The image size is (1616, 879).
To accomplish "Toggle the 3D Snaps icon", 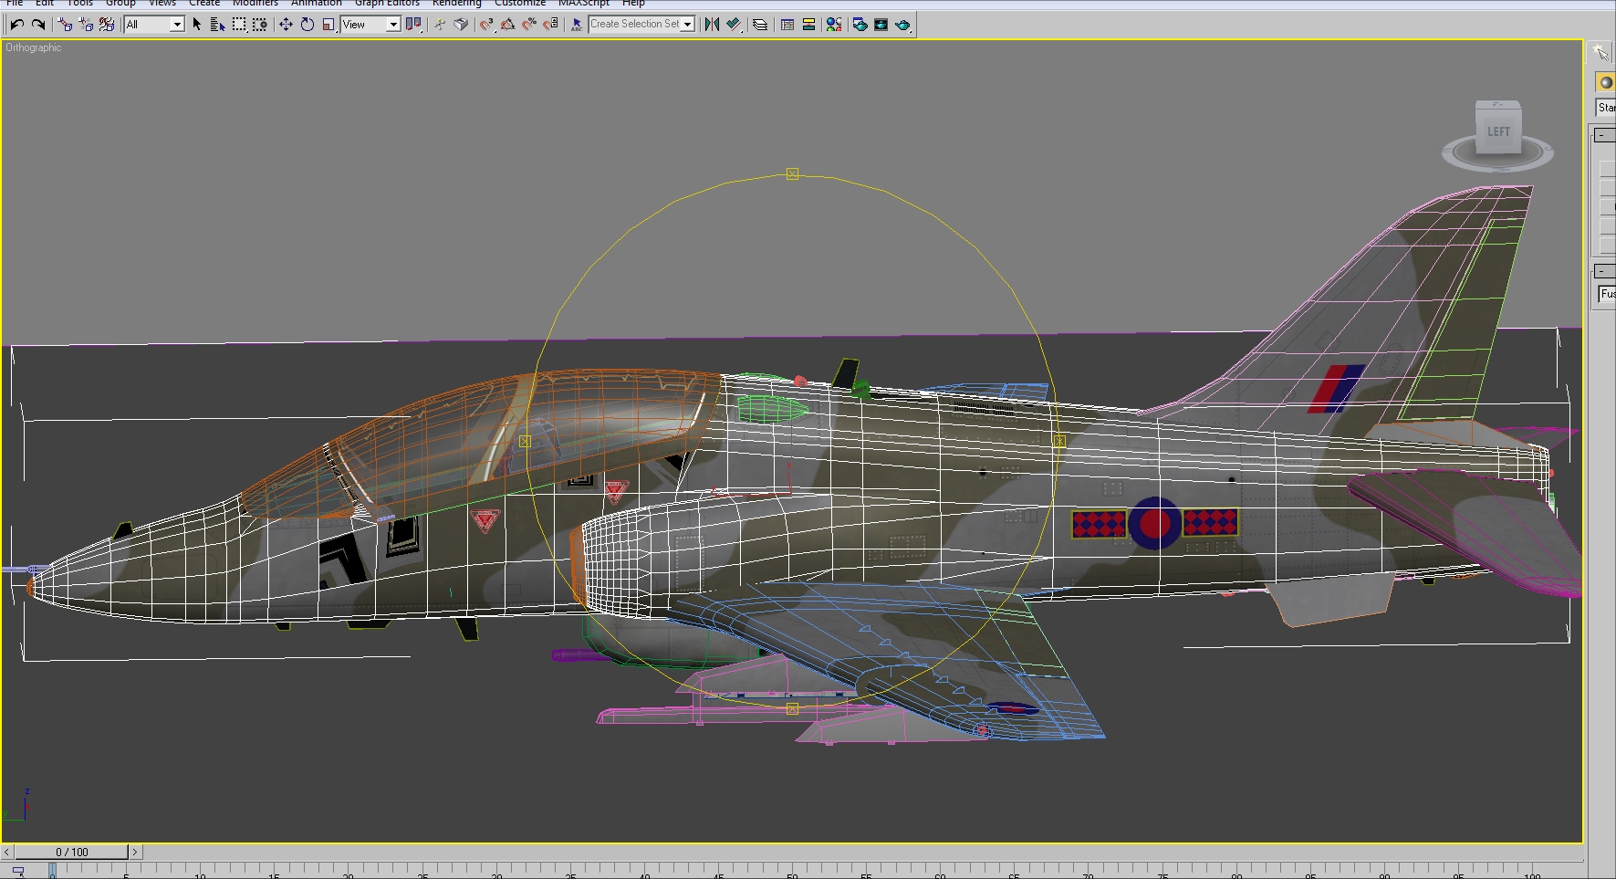I will (x=486, y=25).
